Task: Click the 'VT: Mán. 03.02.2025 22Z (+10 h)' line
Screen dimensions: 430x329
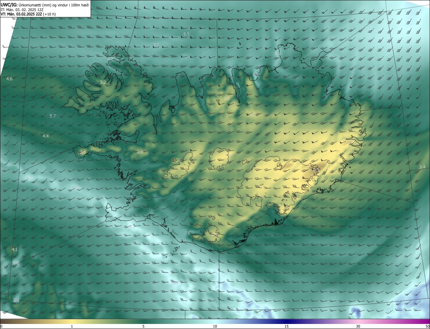Action: click(28, 14)
